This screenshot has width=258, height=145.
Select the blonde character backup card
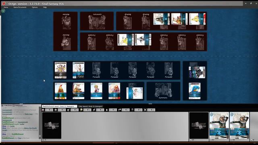[x=96, y=91]
